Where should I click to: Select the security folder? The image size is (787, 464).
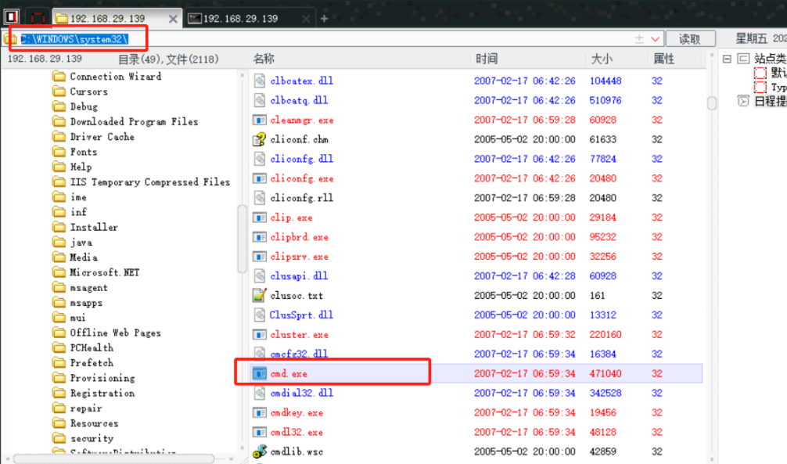[92, 438]
